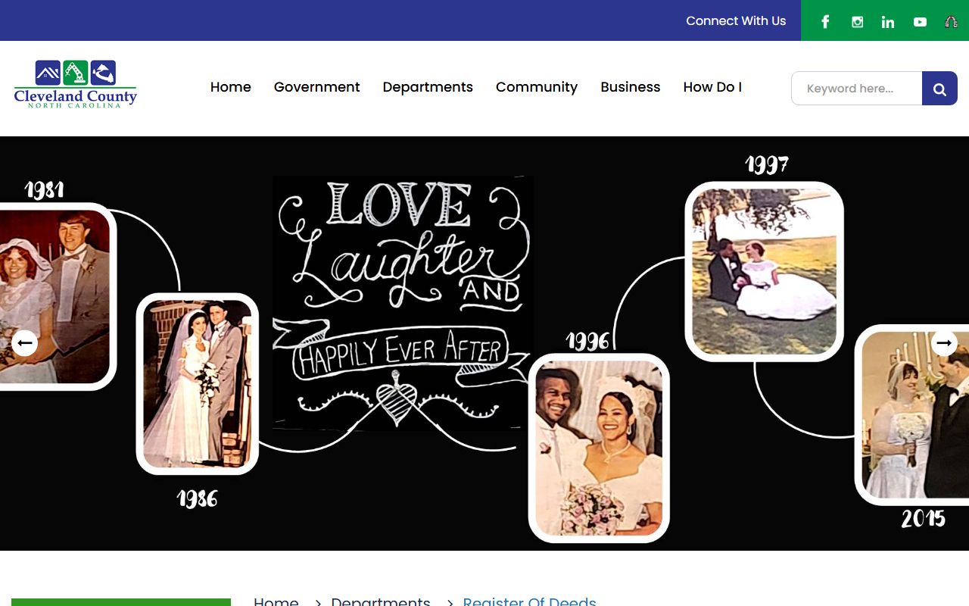Image resolution: width=969 pixels, height=606 pixels.
Task: Open the Instagram social link
Action: pyautogui.click(x=857, y=21)
